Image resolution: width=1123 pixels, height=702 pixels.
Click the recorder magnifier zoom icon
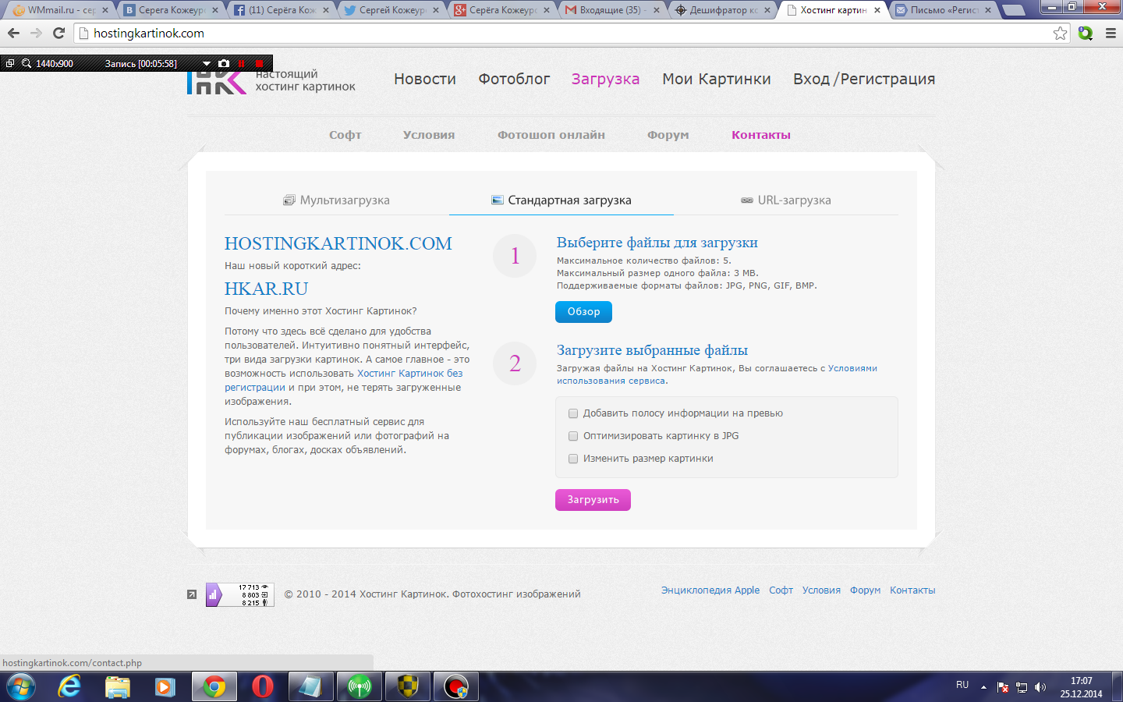click(x=26, y=63)
